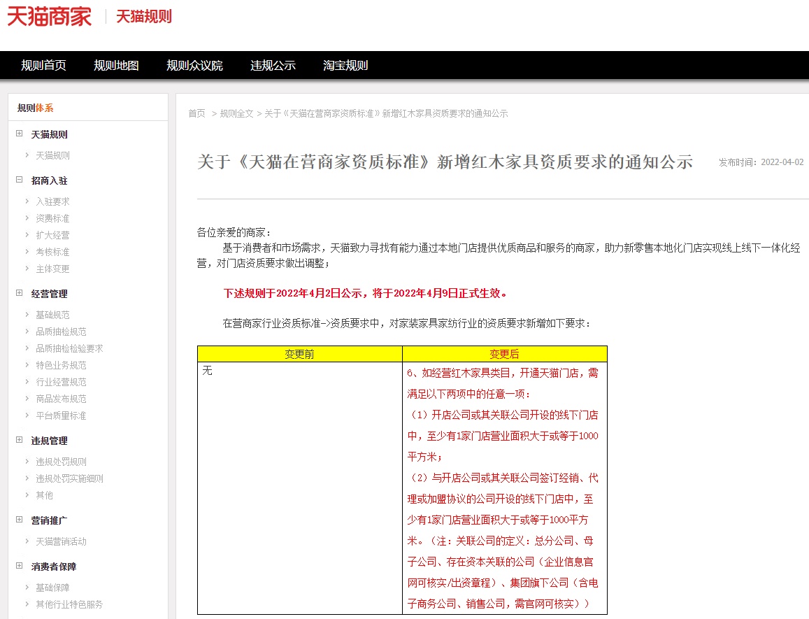809x619 pixels.
Task: Open 品质抽检检验要求 in sidebar
Action: (69, 348)
